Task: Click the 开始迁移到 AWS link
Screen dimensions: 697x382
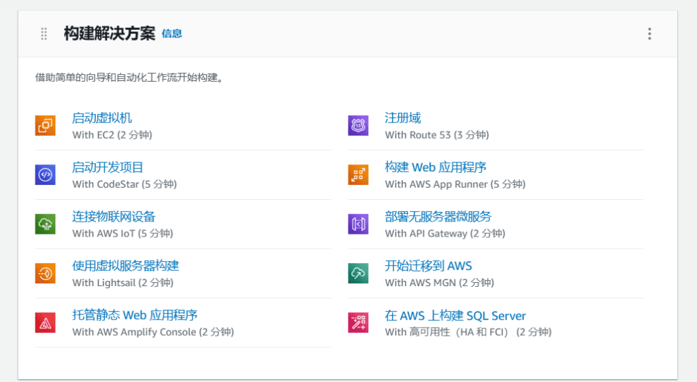Action: (x=428, y=266)
